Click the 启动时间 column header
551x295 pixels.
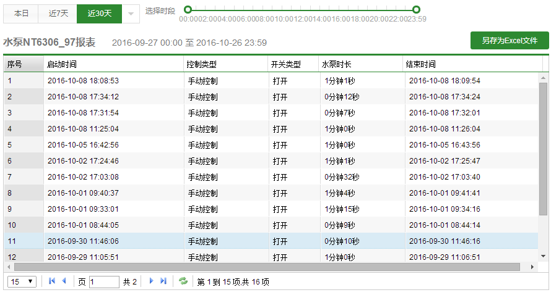coord(113,64)
